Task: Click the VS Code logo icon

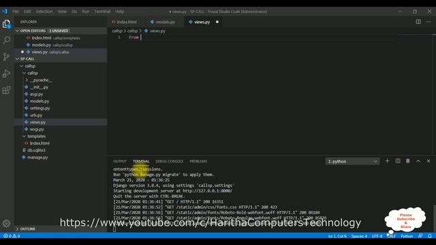Action: tap(5, 12)
